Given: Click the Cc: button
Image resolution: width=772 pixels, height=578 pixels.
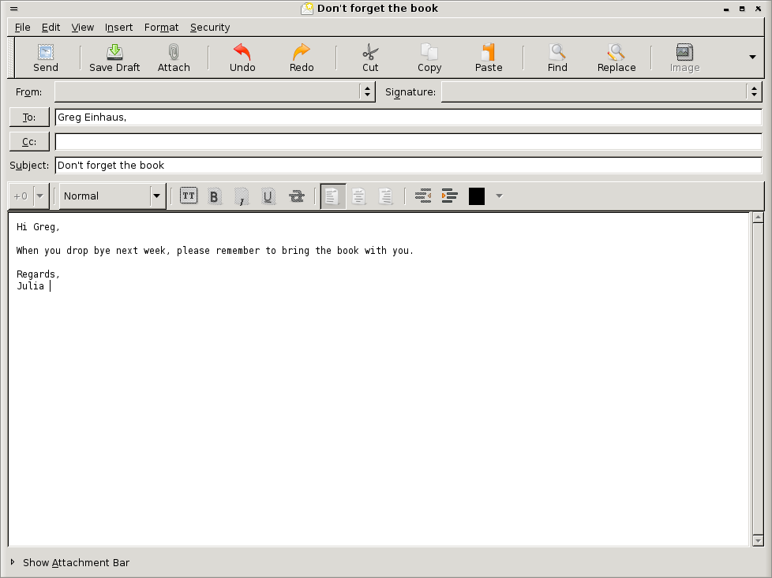Looking at the screenshot, I should [x=29, y=142].
